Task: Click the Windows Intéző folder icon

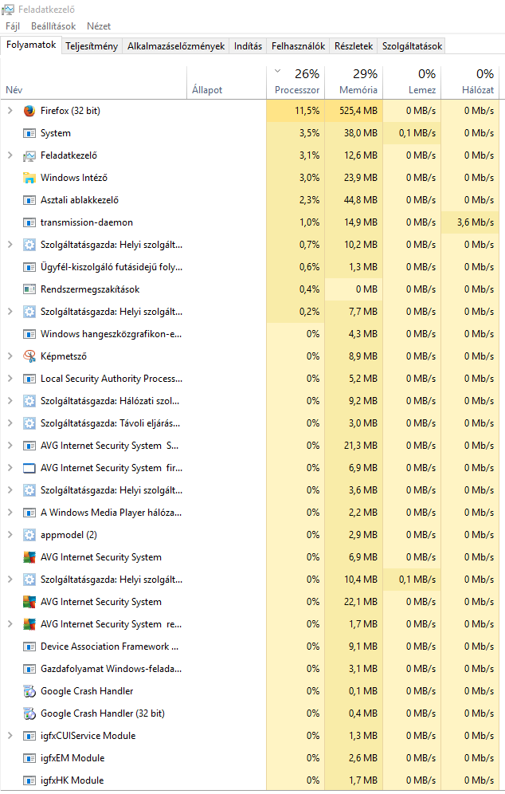Action: (29, 178)
